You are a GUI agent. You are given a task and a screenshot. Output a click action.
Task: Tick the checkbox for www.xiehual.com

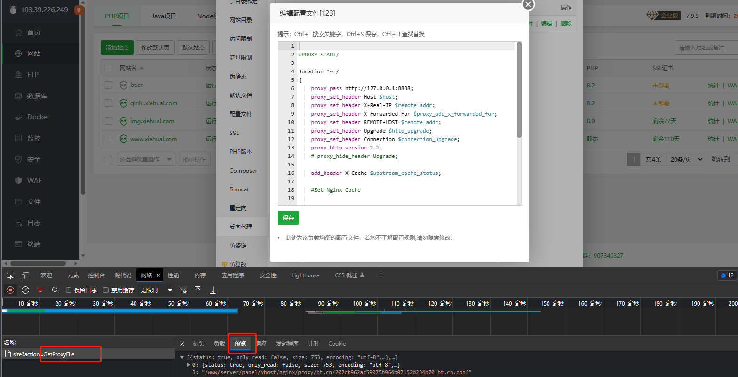point(109,139)
